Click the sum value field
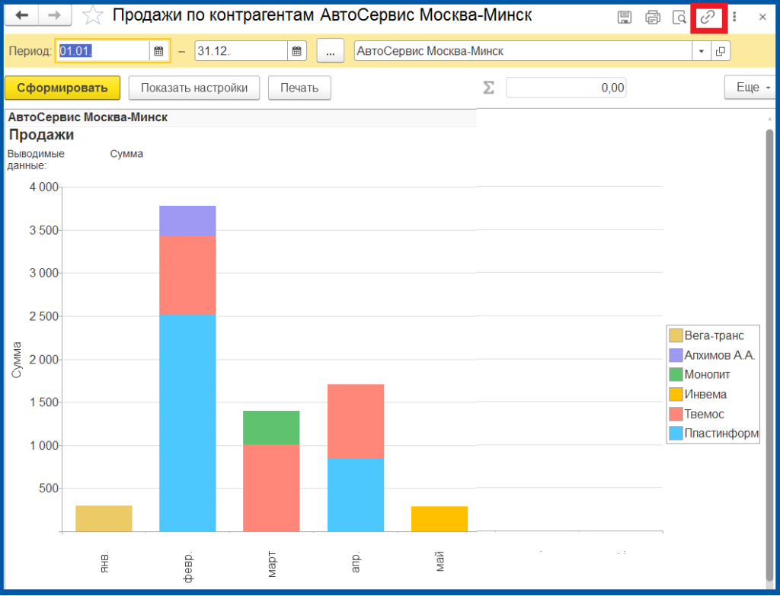This screenshot has height=596, width=780. (566, 88)
